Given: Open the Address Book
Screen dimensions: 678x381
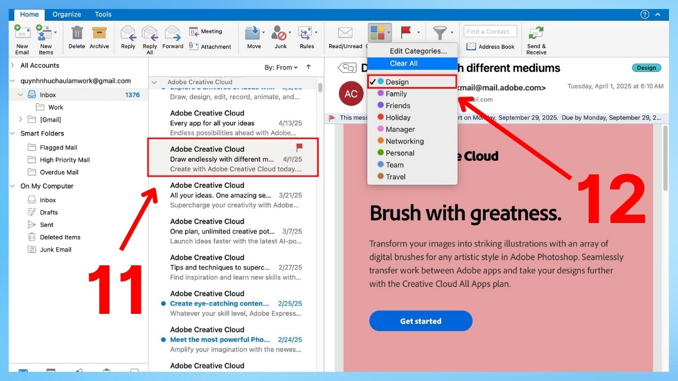Looking at the screenshot, I should (x=490, y=46).
